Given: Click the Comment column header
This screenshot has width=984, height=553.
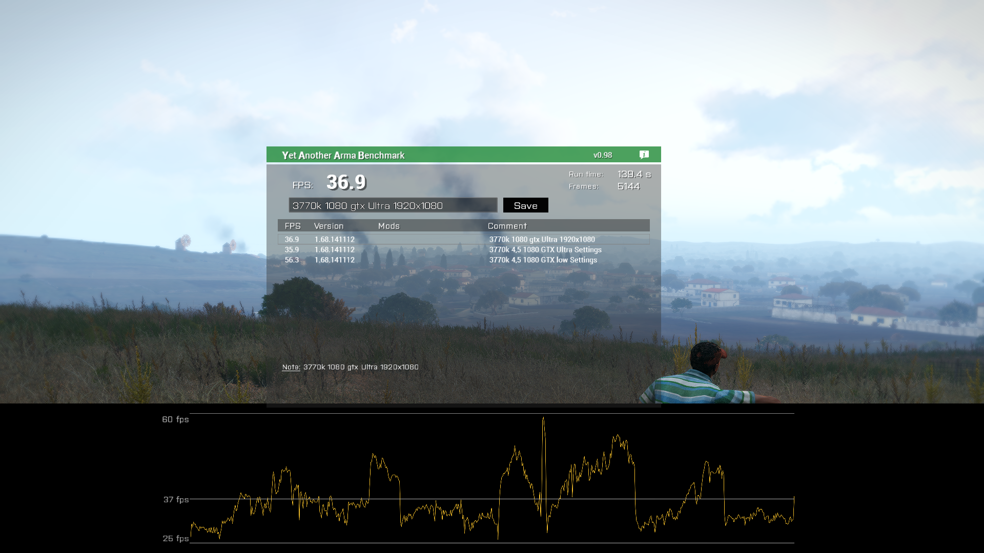Looking at the screenshot, I should pos(507,226).
